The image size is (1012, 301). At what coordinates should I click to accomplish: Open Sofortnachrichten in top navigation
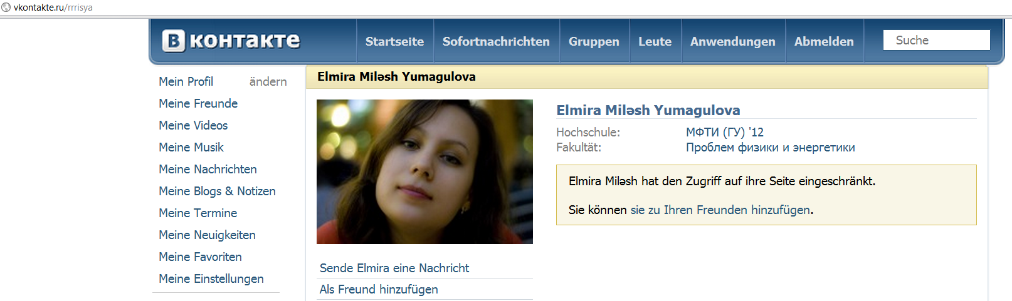pos(496,41)
